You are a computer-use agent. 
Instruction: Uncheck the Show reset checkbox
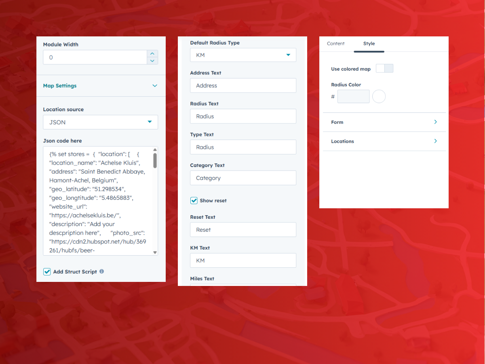point(194,201)
